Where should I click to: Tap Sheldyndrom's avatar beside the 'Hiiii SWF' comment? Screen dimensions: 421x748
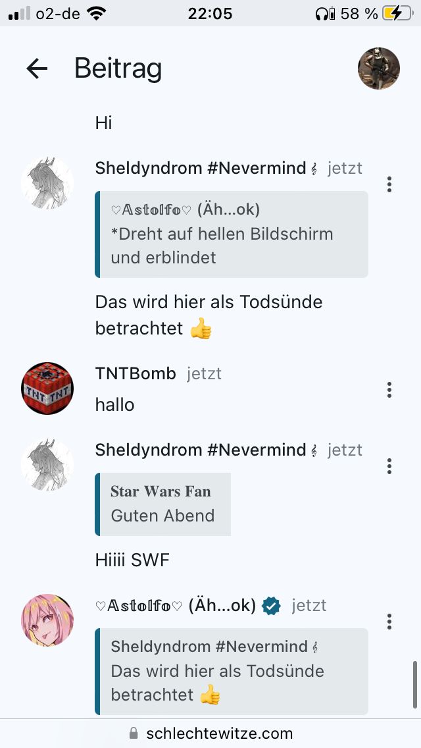pos(47,465)
